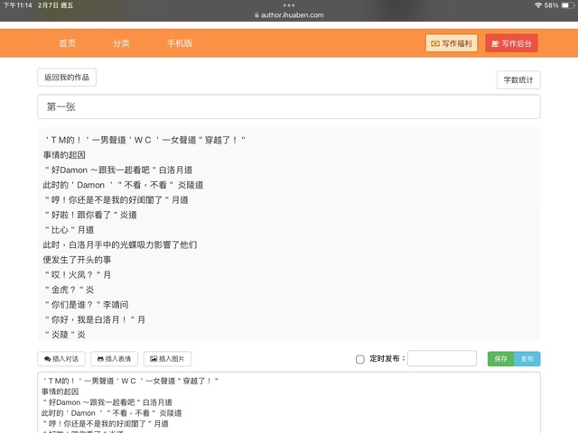Image resolution: width=578 pixels, height=433 pixels.
Task: Click the 字数统计 button
Action: (518, 80)
